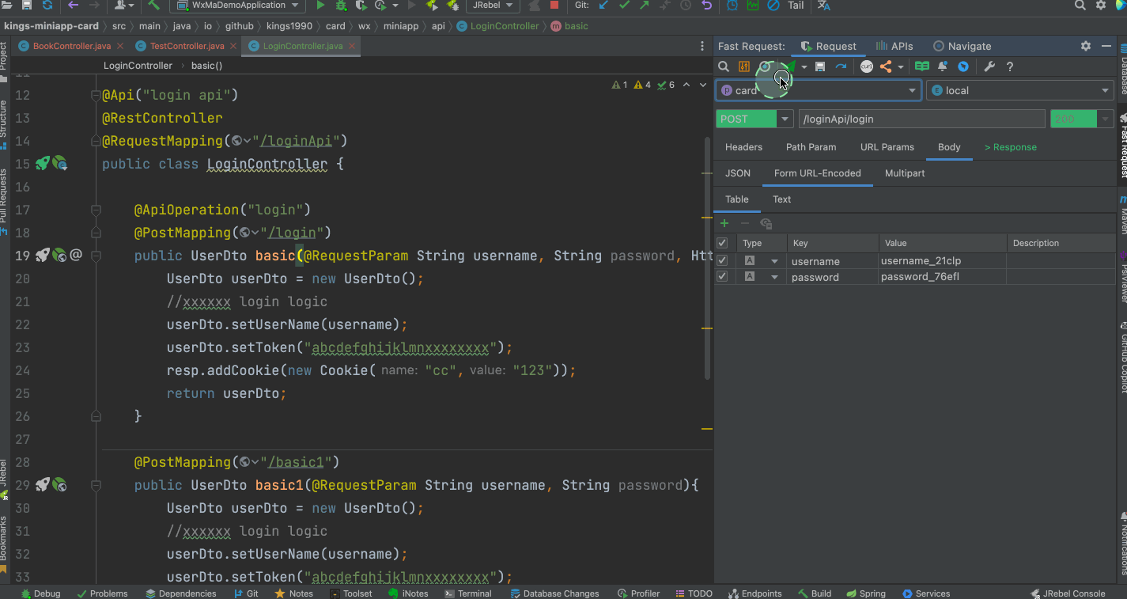Click the green plus to add parameter row
Screen dimensions: 1127x599
(x=724, y=224)
